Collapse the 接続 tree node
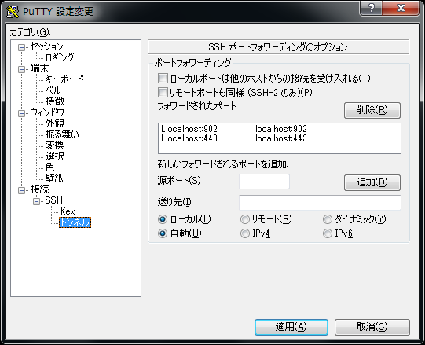 click(21, 190)
